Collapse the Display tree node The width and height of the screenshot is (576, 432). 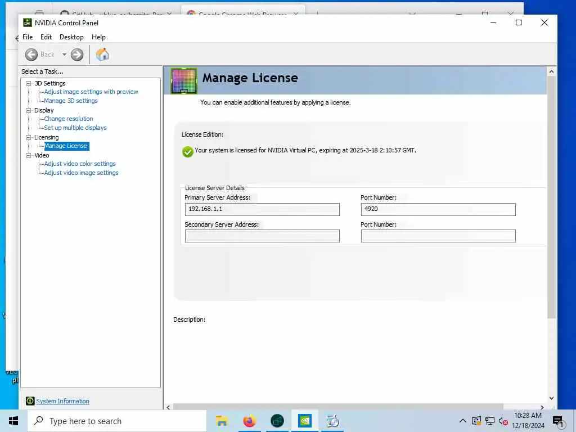click(x=28, y=110)
